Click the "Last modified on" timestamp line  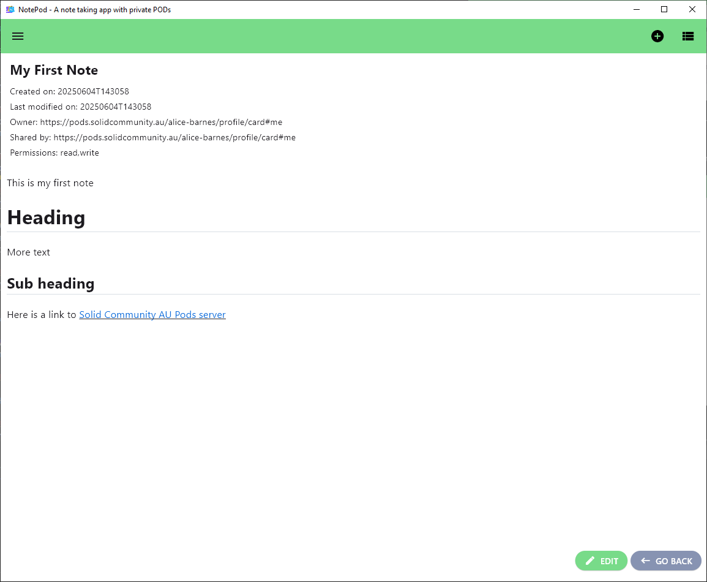click(x=80, y=107)
